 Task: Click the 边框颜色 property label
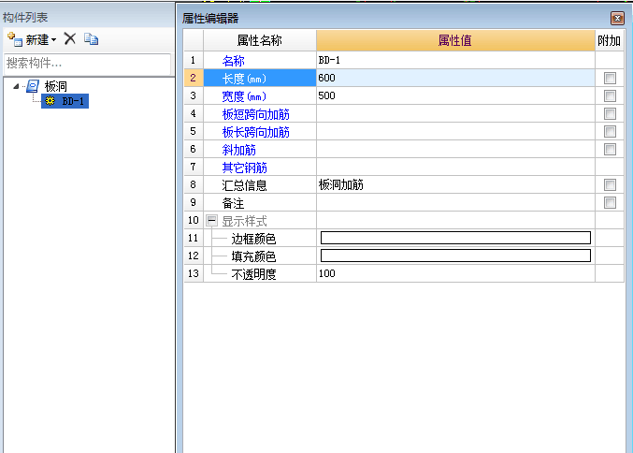253,239
